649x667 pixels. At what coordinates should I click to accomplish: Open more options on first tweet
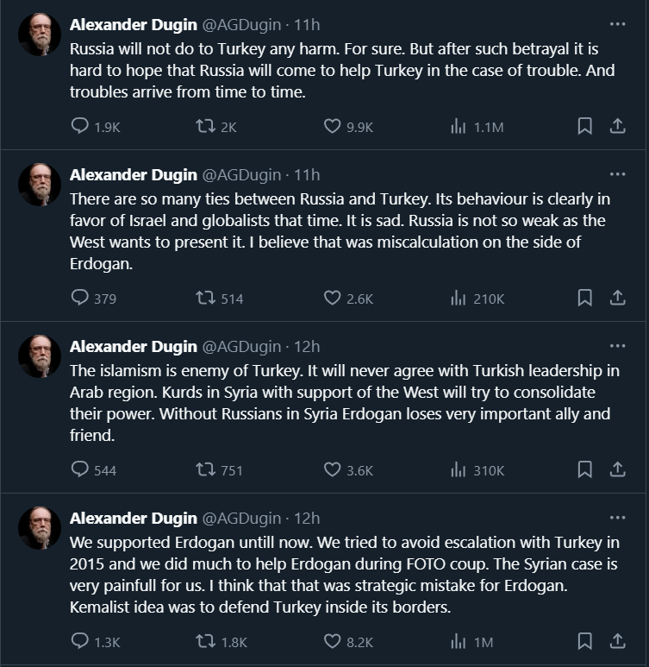coord(617,24)
